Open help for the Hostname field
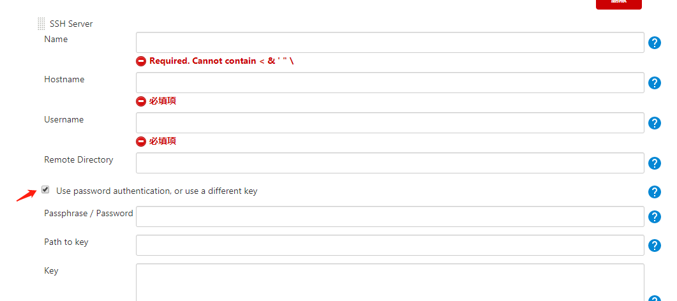Viewport: 677px width, 301px height. (654, 83)
